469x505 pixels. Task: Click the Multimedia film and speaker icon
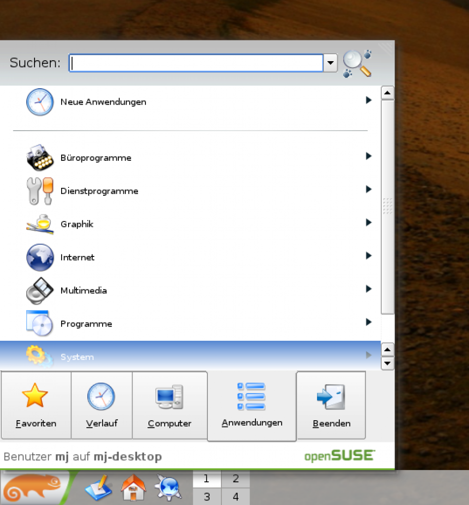point(40,290)
